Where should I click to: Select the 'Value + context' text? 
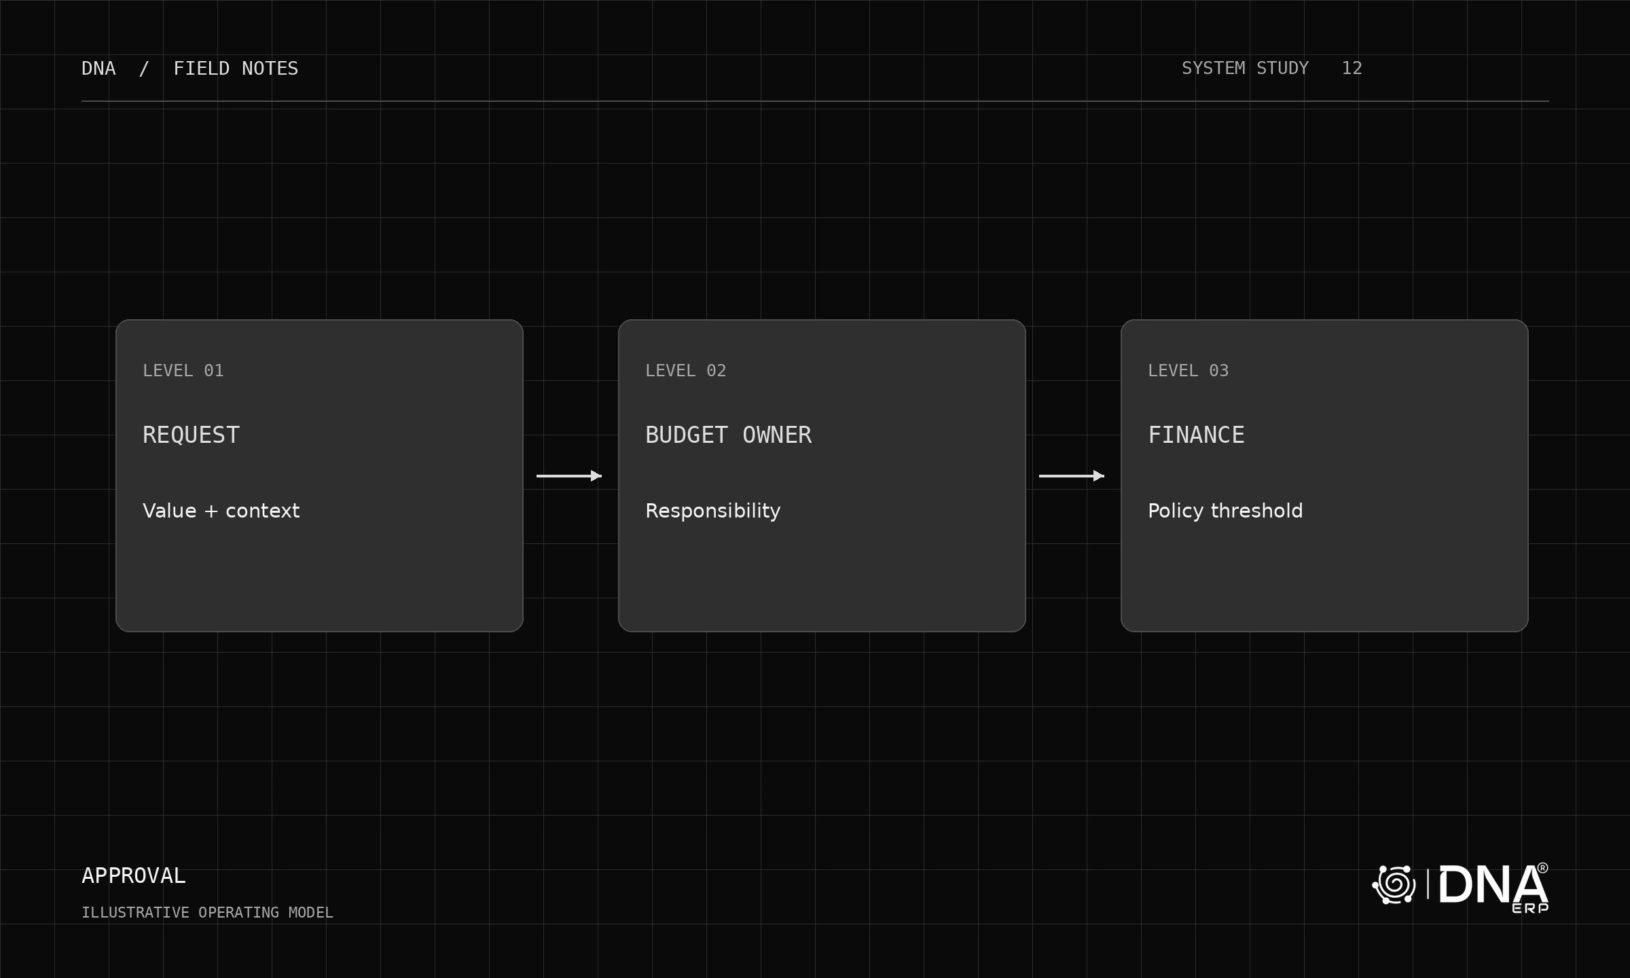click(x=221, y=511)
